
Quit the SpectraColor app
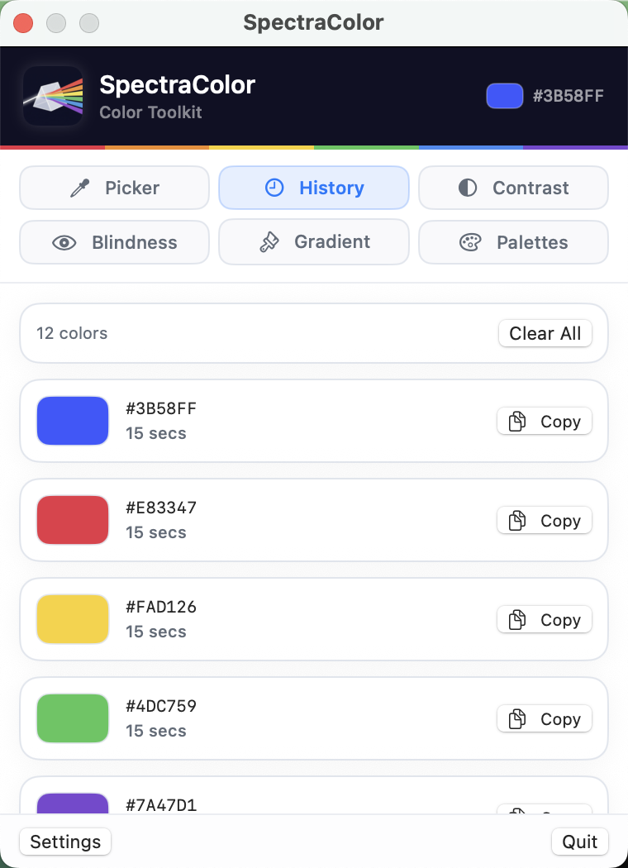coord(579,842)
